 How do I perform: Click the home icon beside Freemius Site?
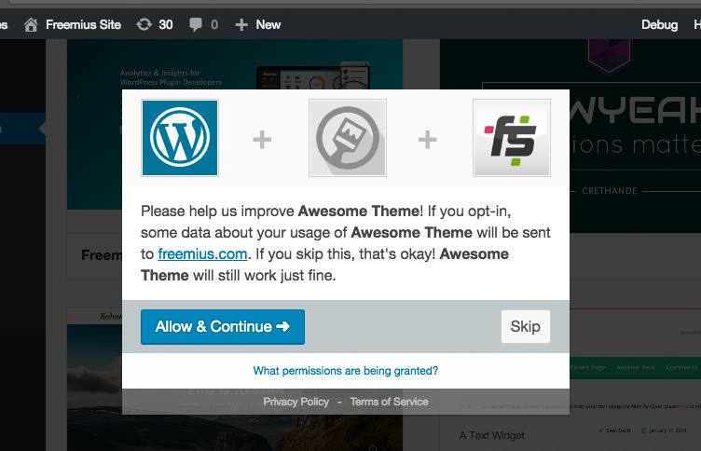[x=33, y=25]
